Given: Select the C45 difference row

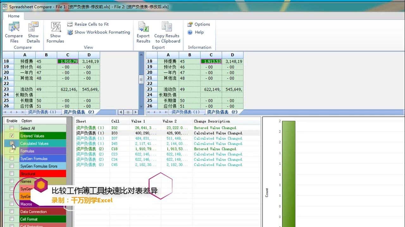Looking at the screenshot, I should [167, 165].
